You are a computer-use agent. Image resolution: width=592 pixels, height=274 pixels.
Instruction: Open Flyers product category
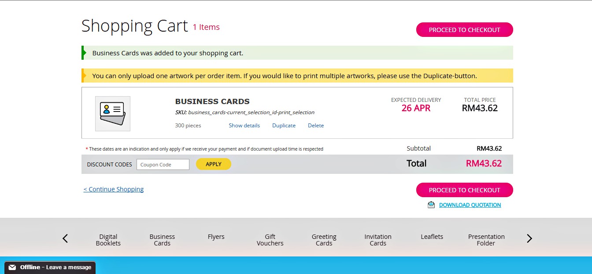[216, 237]
